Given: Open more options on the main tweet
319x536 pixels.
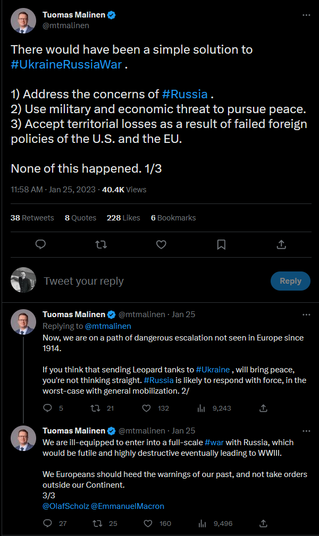Looking at the screenshot, I should [x=306, y=15].
